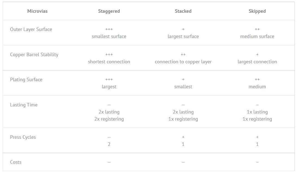This screenshot has width=297, height=173.
Task: Click the Outer Layer Surface row label
Action: click(x=31, y=29)
